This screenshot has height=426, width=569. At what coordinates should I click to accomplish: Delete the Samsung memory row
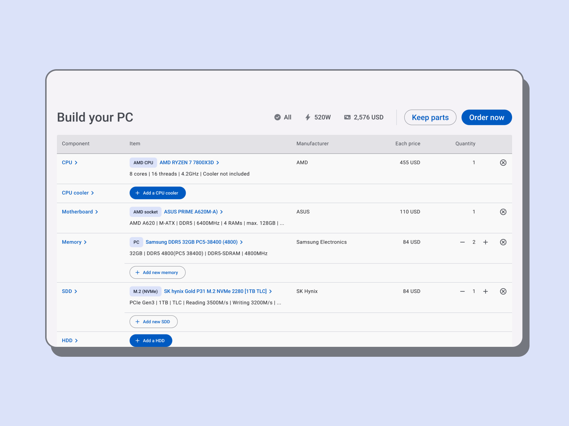[x=503, y=242]
